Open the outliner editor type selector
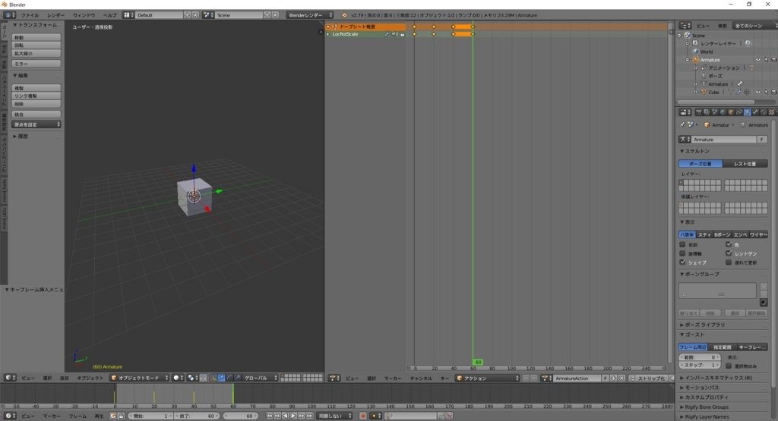The width and height of the screenshot is (778, 421). (x=685, y=26)
